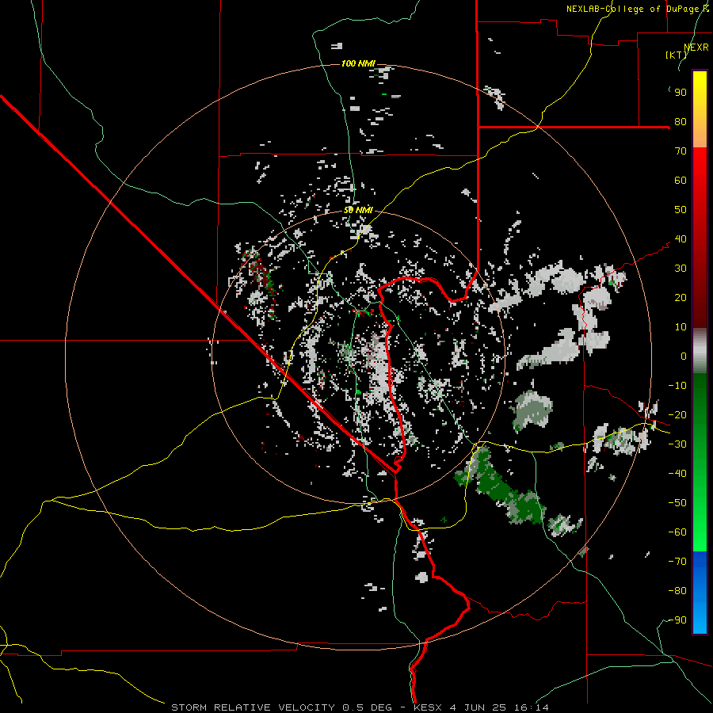Click the [KT] units label

[x=676, y=55]
